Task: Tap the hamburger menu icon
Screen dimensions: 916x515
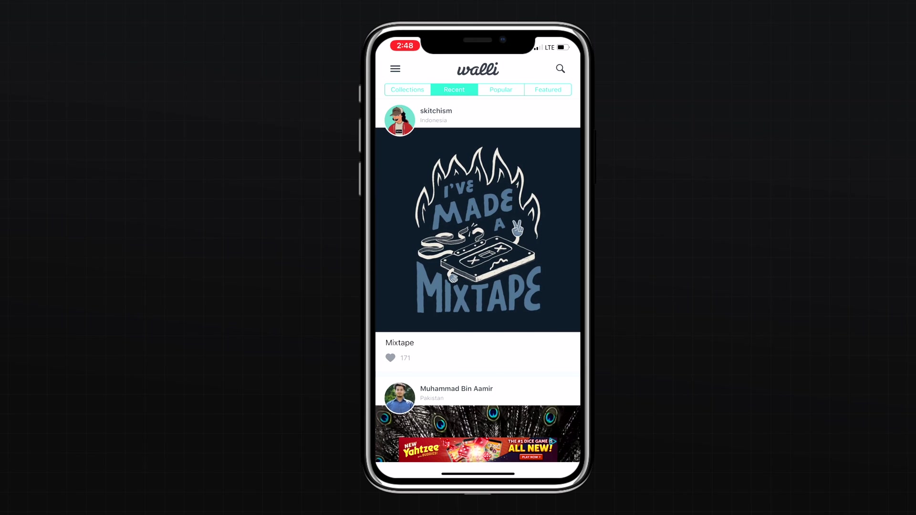Action: pos(395,68)
